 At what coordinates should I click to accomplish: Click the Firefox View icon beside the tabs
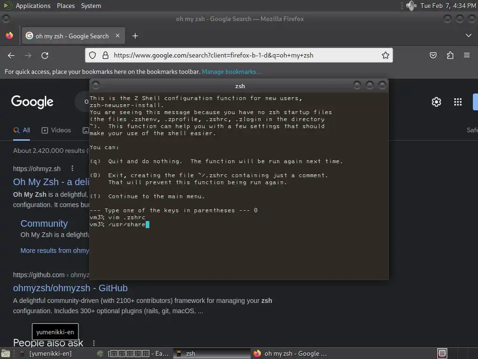tap(9, 36)
